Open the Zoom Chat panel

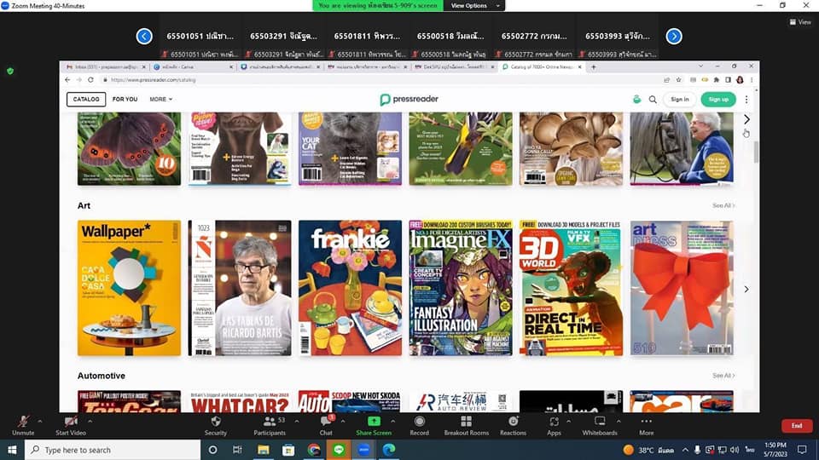click(326, 423)
